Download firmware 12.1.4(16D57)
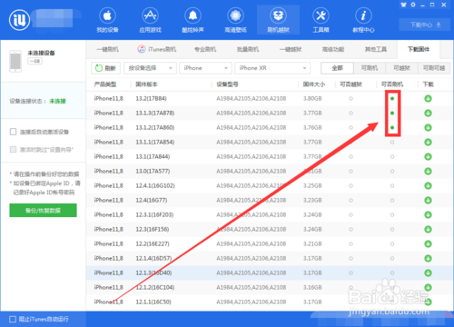This screenshot has width=454, height=327. (x=428, y=258)
